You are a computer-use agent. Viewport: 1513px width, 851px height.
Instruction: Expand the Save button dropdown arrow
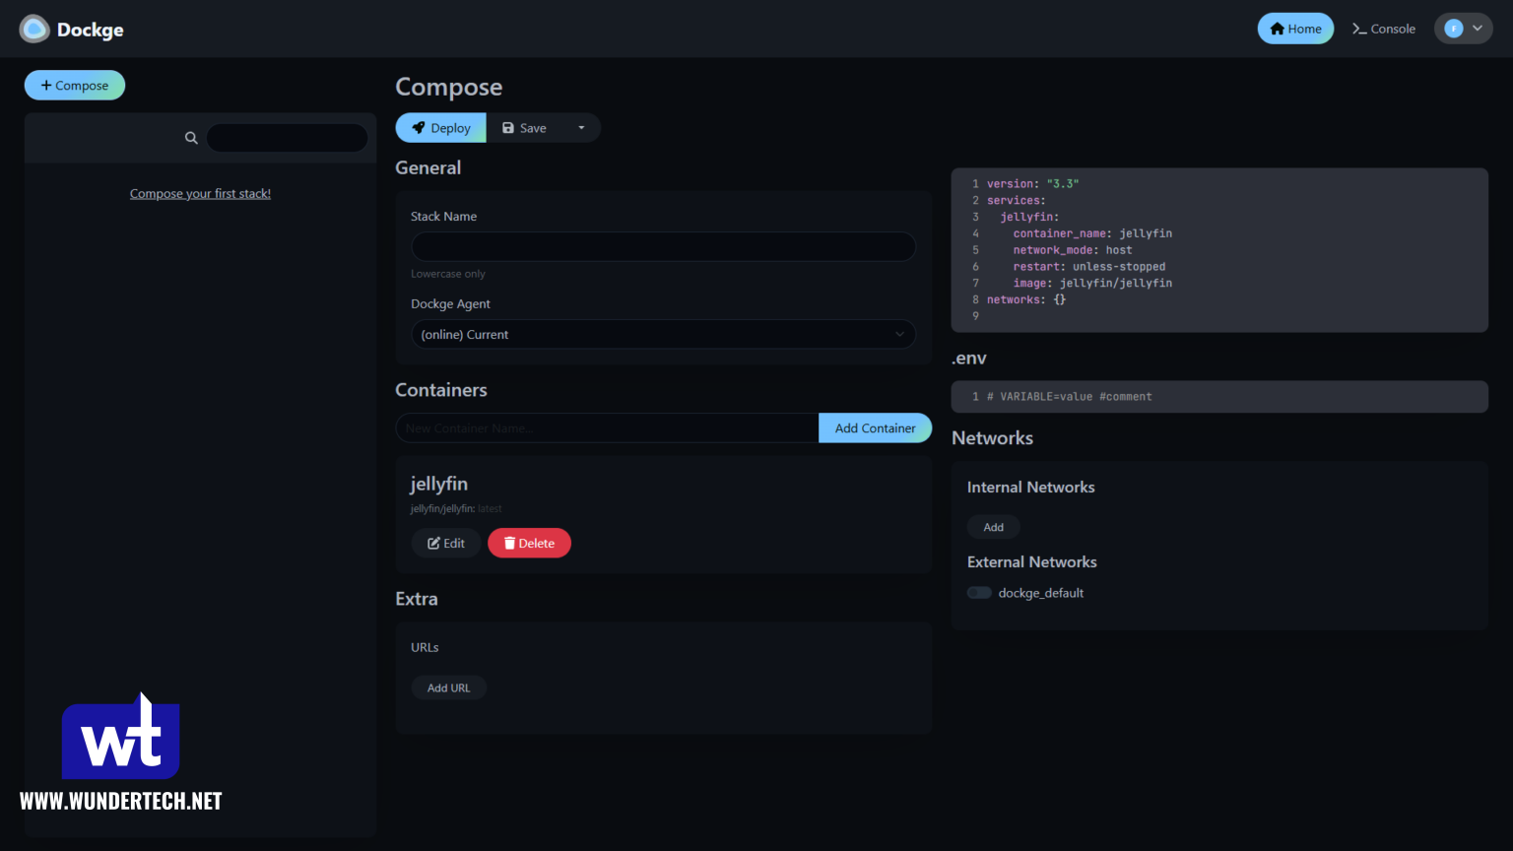pyautogui.click(x=581, y=127)
